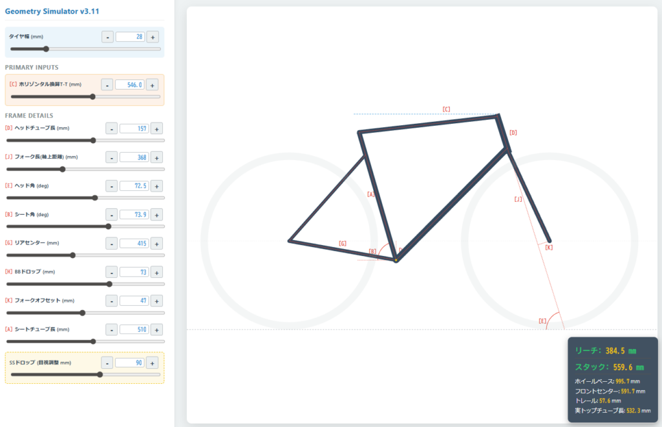
Task: Increase シートチューブ長 with plus button
Action: point(157,329)
